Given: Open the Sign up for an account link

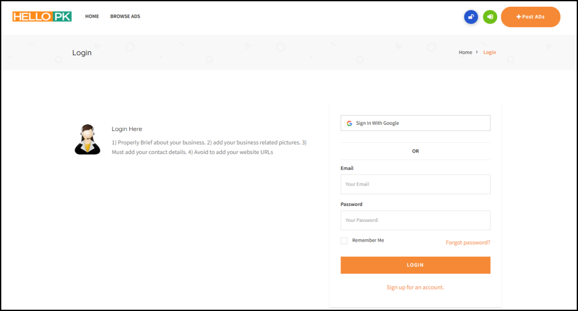Looking at the screenshot, I should pyautogui.click(x=415, y=287).
